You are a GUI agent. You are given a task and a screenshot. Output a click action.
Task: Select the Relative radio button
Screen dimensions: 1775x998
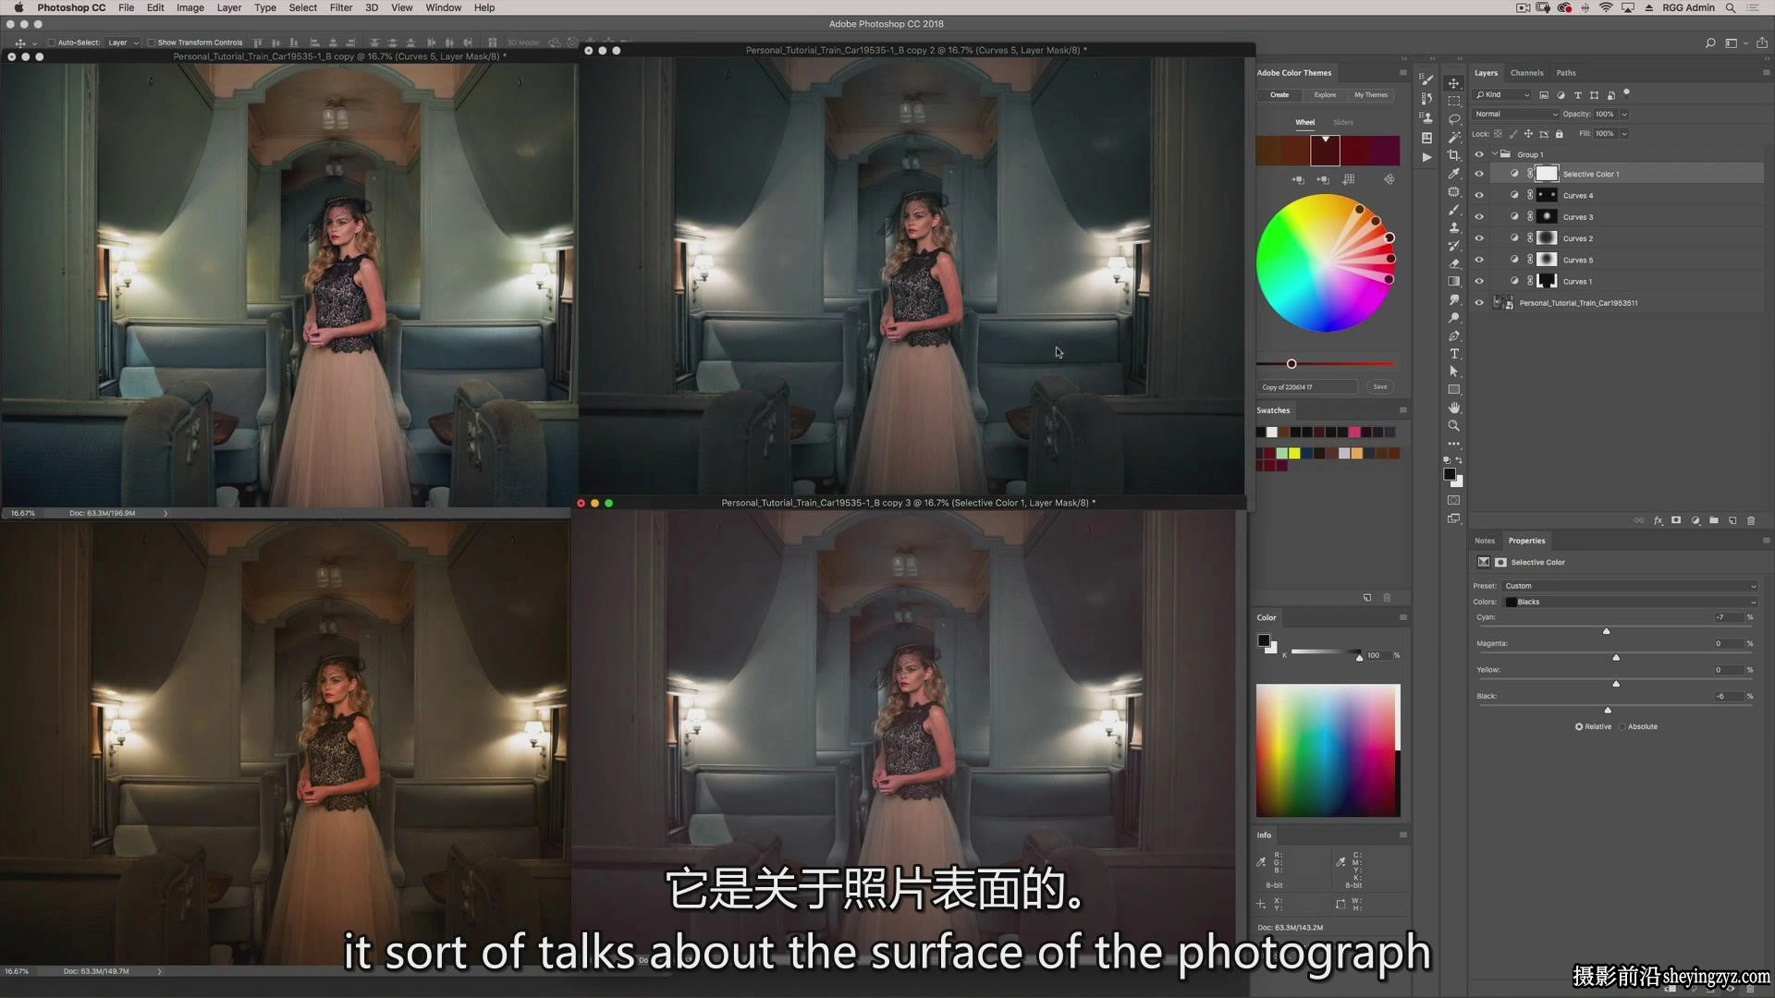pyautogui.click(x=1579, y=726)
